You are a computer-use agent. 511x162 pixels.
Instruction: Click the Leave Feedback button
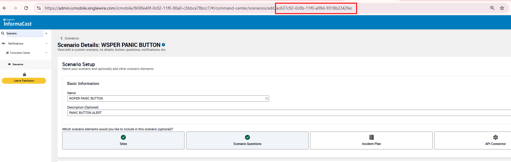pyautogui.click(x=24, y=81)
